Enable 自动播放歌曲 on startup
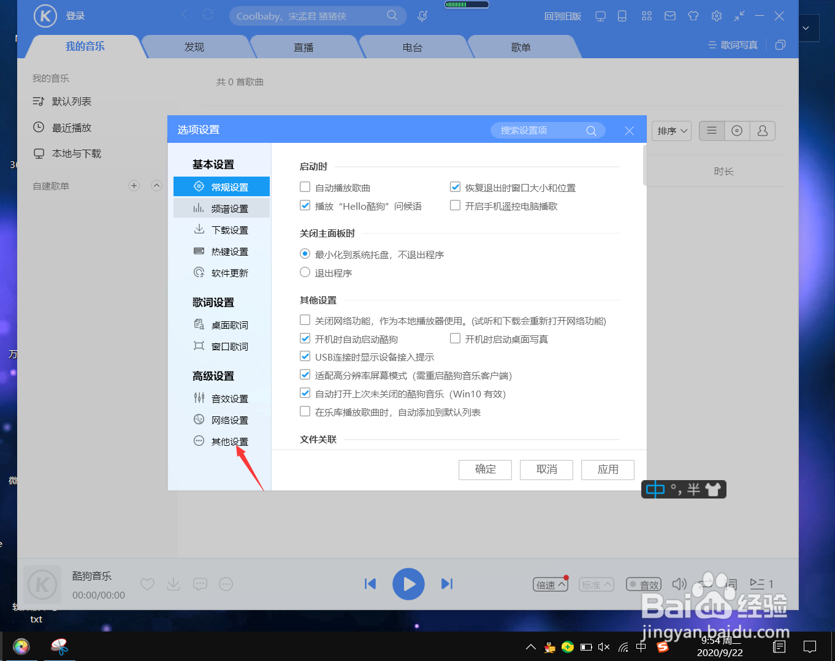Image resolution: width=835 pixels, height=661 pixels. point(305,187)
